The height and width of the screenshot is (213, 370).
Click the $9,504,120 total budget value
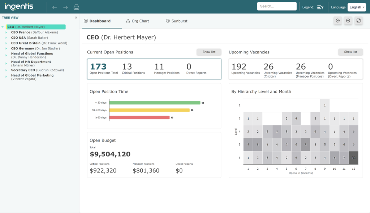110,154
